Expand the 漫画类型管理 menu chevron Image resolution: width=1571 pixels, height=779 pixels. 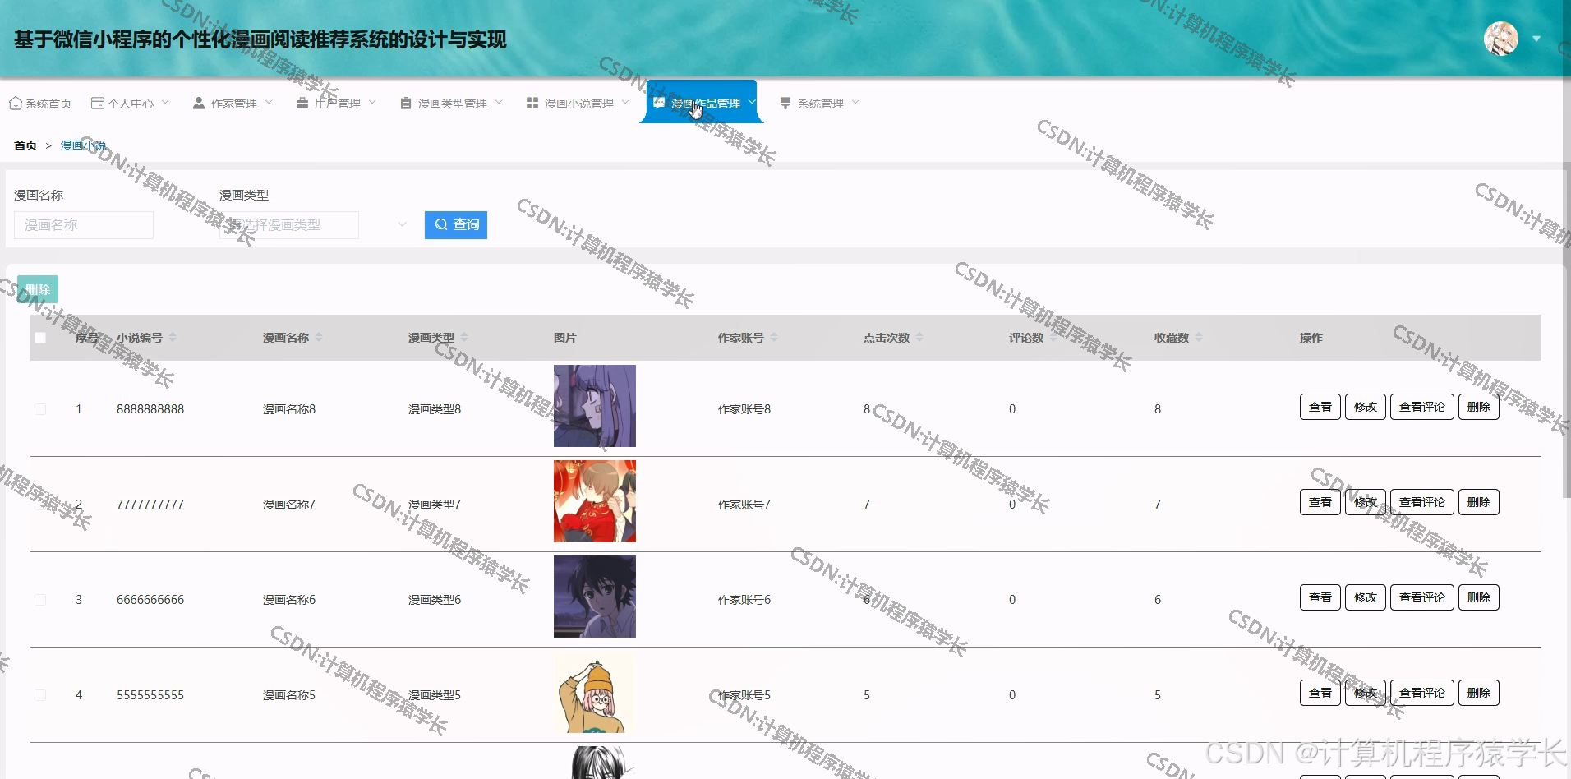[499, 103]
